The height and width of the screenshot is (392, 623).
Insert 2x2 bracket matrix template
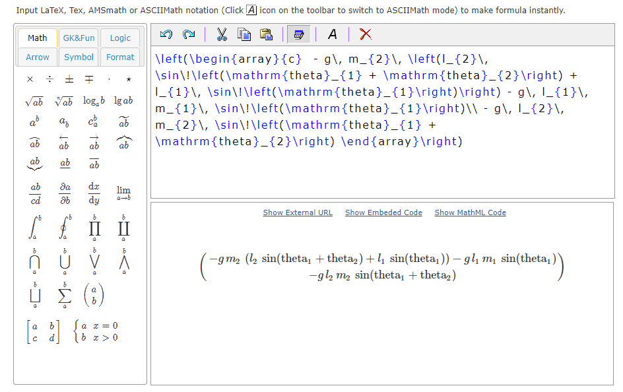click(x=44, y=332)
